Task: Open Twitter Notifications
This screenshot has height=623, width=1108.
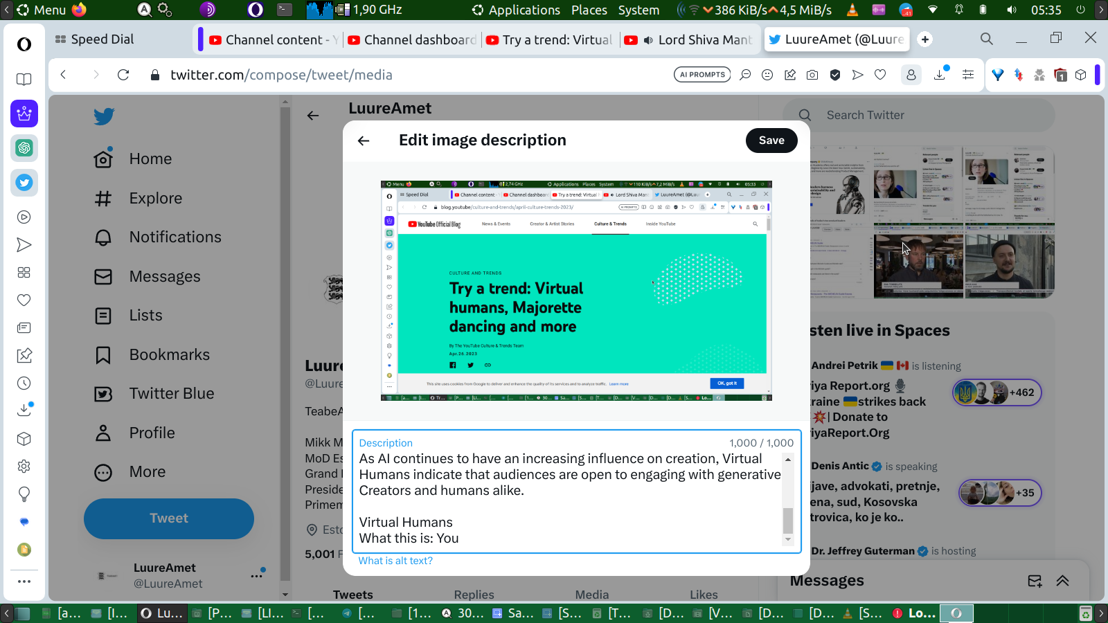Action: pyautogui.click(x=158, y=237)
